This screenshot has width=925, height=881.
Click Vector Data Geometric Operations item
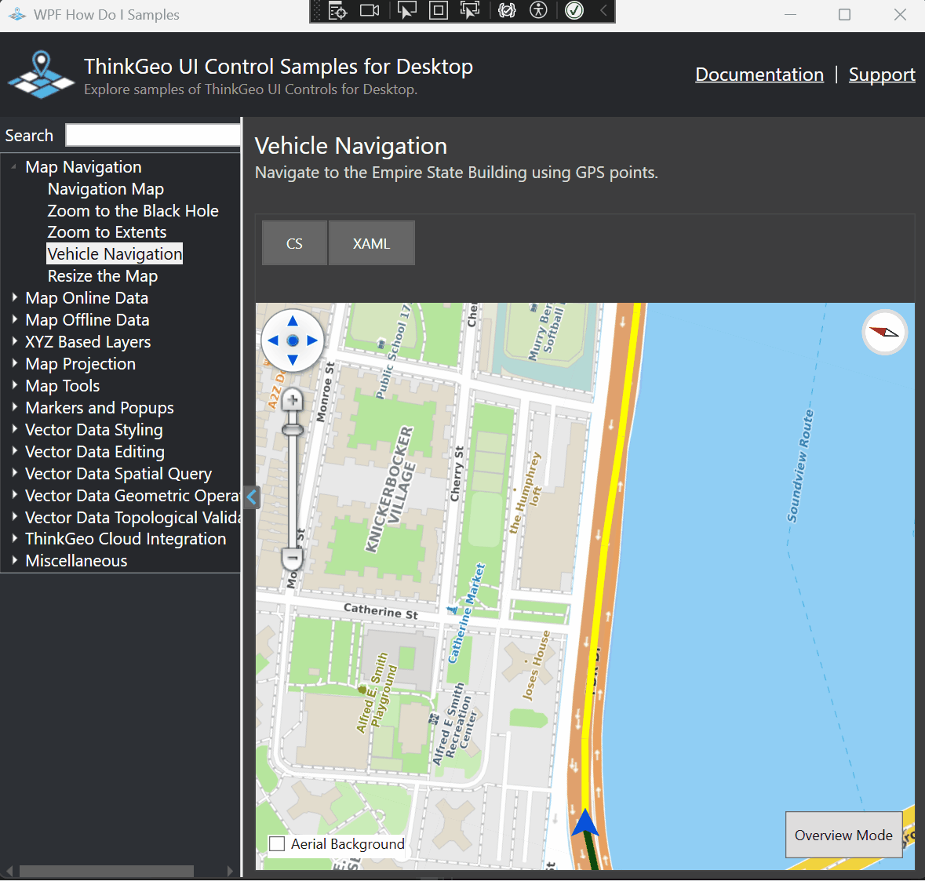(133, 495)
